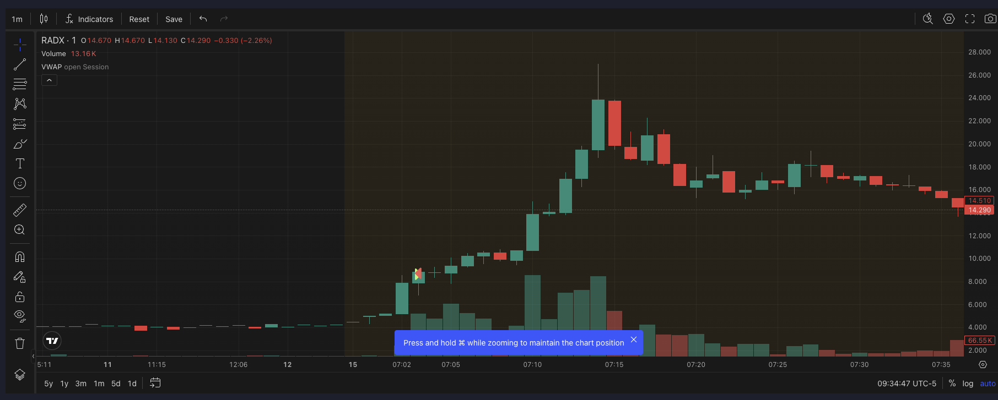Toggle log scale on price axis

click(968, 383)
